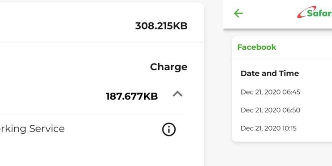Select the Dec 21, 2020 06:50 entry
The width and height of the screenshot is (332, 166).
(x=270, y=110)
